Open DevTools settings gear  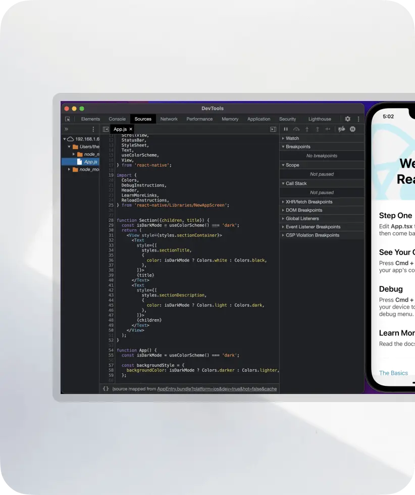347,119
